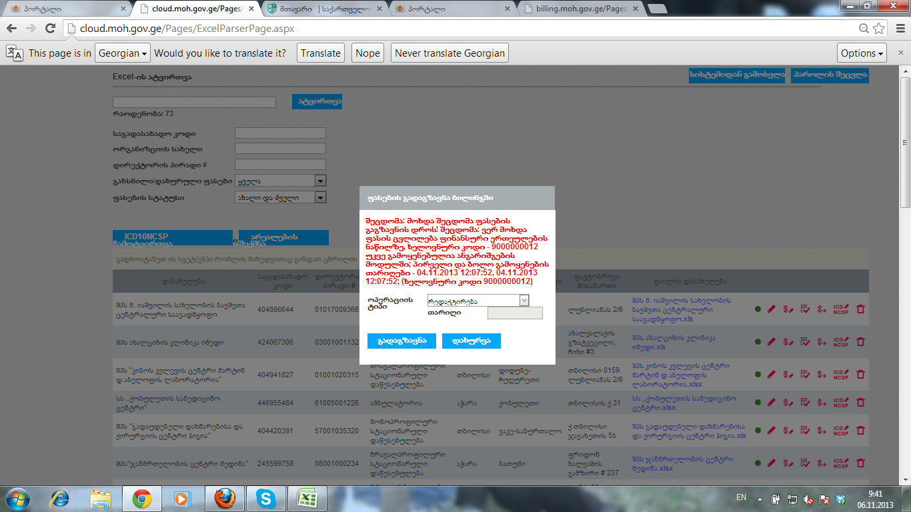The height and width of the screenshot is (512, 911).
Task: Reload the page with the refresh icon
Action: (x=50, y=29)
